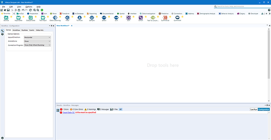Image resolution: width=271 pixels, height=140 pixels.
Task: Click the Undo toolbar icon
Action: pos(23,10)
